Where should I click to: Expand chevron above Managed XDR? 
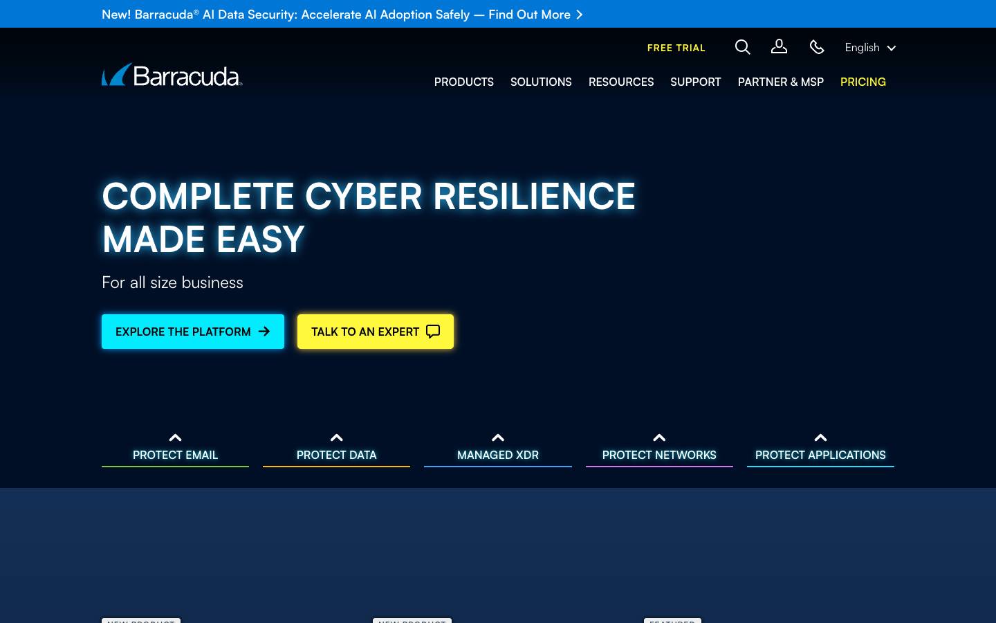pos(498,437)
